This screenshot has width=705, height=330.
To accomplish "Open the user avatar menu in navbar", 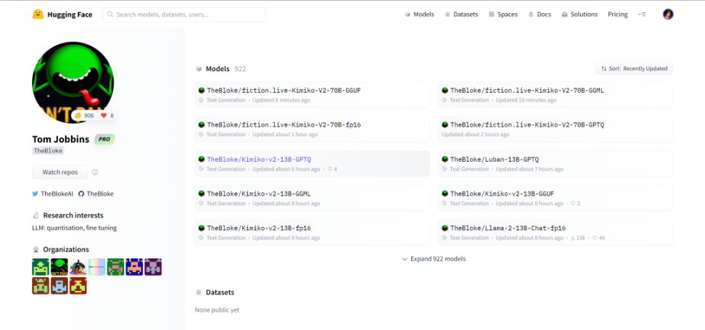I will pyautogui.click(x=668, y=14).
